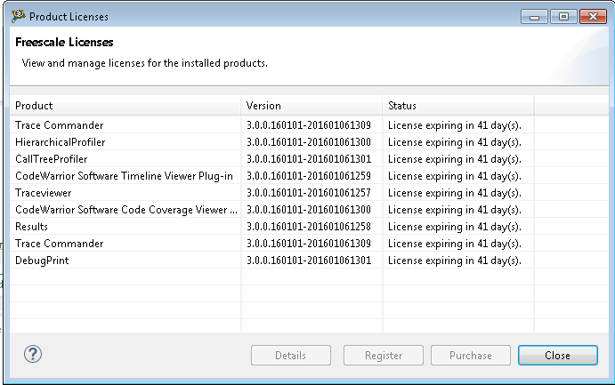Click the Purchase button
615x385 pixels.
(x=471, y=356)
